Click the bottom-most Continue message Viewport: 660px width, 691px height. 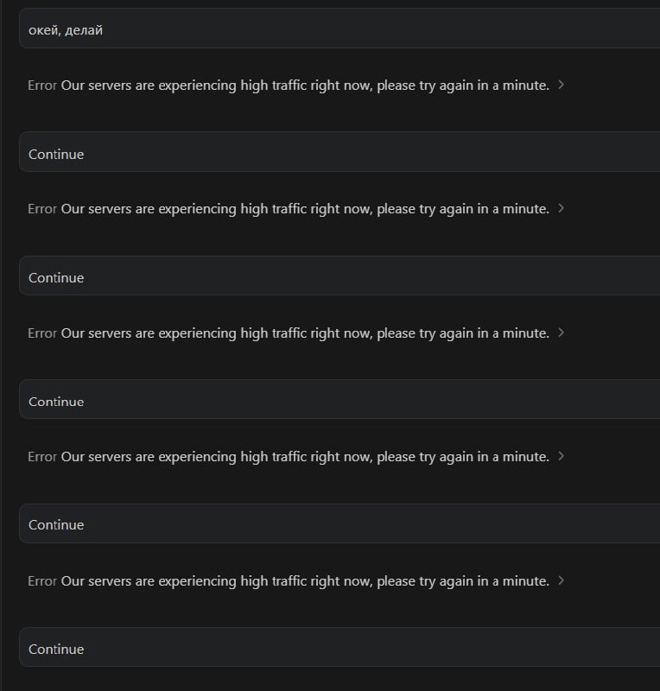pos(340,647)
